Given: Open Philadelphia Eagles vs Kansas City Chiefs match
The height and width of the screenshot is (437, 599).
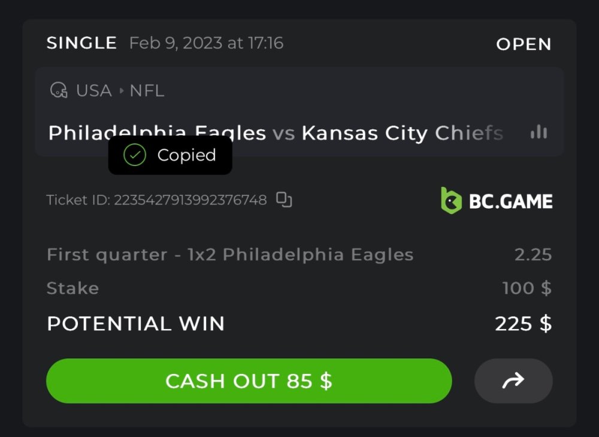Looking at the screenshot, I should 276,133.
